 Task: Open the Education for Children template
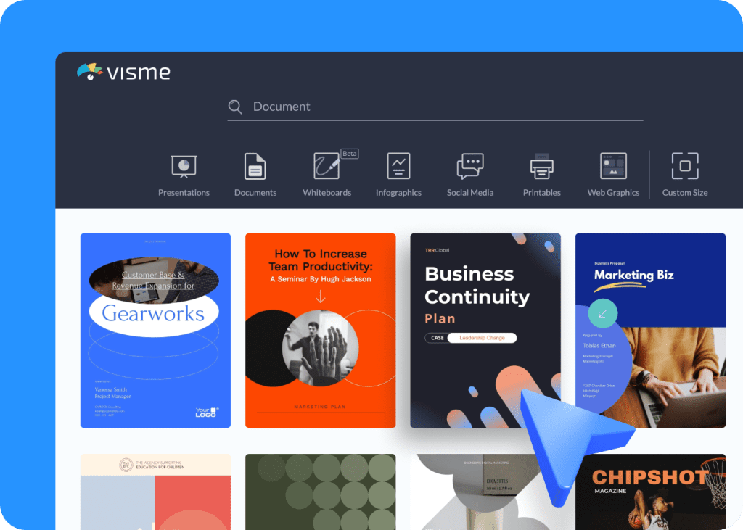(x=155, y=492)
